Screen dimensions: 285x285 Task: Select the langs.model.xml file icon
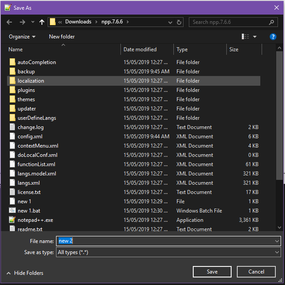(x=12, y=174)
